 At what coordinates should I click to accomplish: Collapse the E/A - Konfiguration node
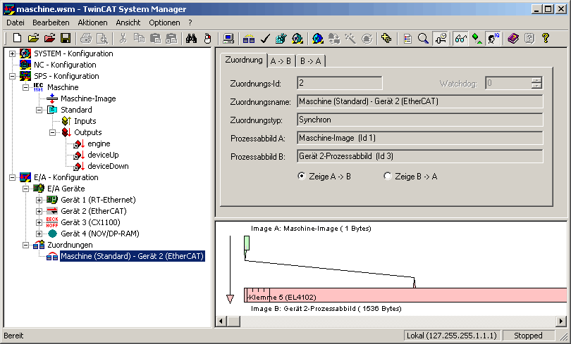coord(12,178)
